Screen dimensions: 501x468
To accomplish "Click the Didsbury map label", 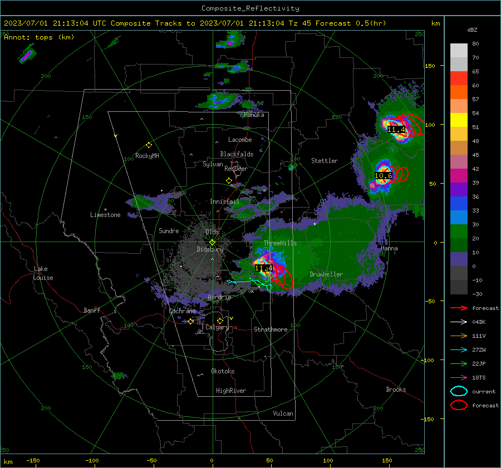I will coord(210,249).
